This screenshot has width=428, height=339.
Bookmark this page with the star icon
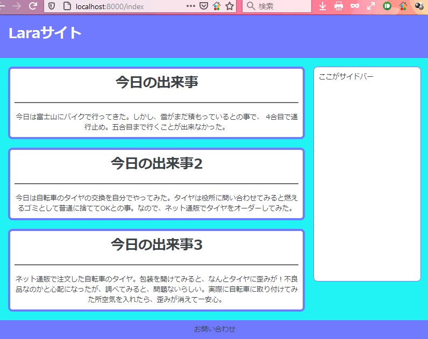(x=230, y=6)
